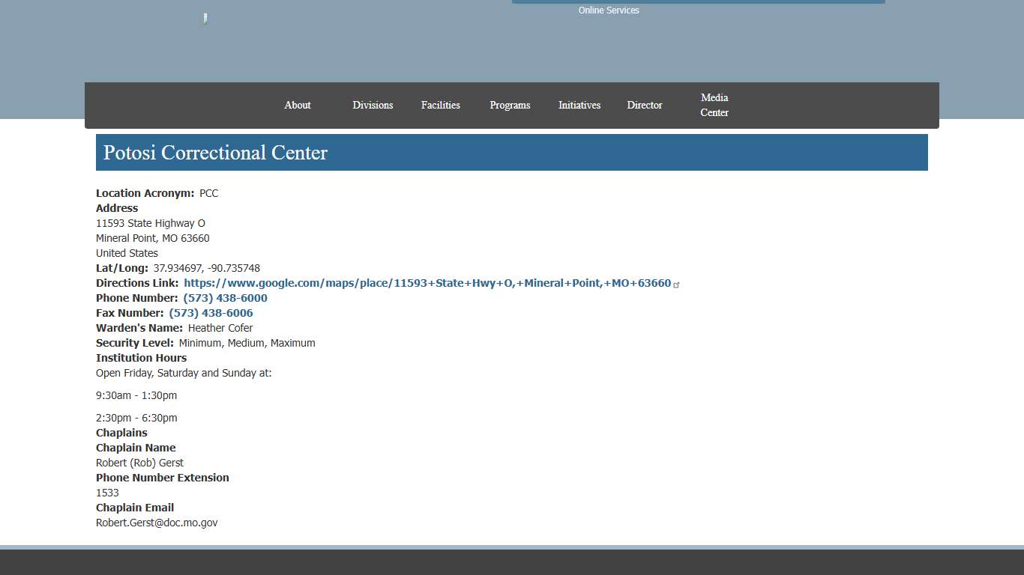The height and width of the screenshot is (575, 1024).
Task: Click the search field at top
Action: click(697, 1)
